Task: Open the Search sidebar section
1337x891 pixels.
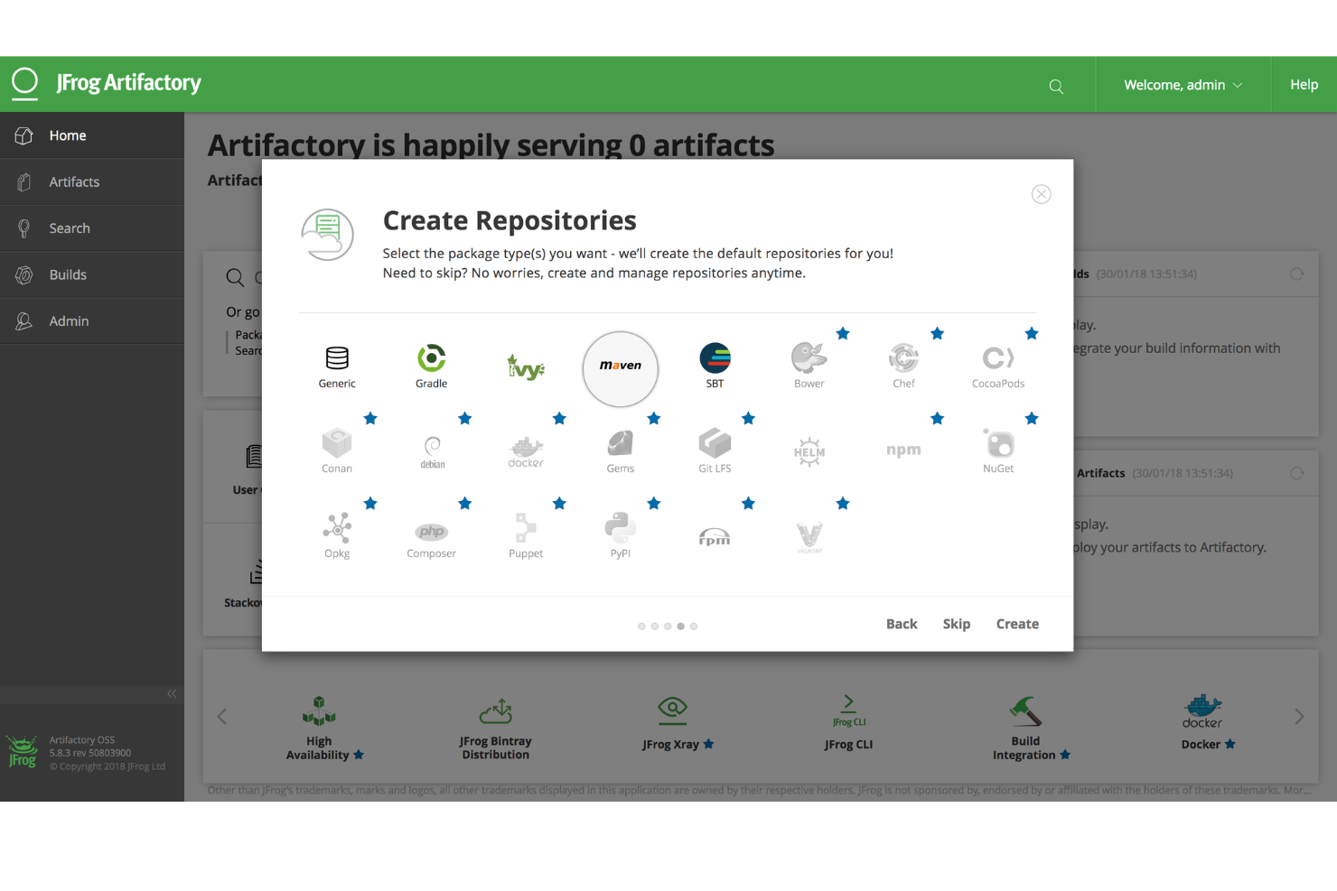Action: pos(92,228)
